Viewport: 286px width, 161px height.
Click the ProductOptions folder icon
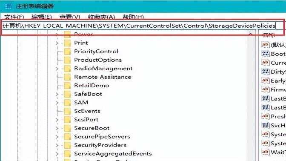[x=67, y=60]
